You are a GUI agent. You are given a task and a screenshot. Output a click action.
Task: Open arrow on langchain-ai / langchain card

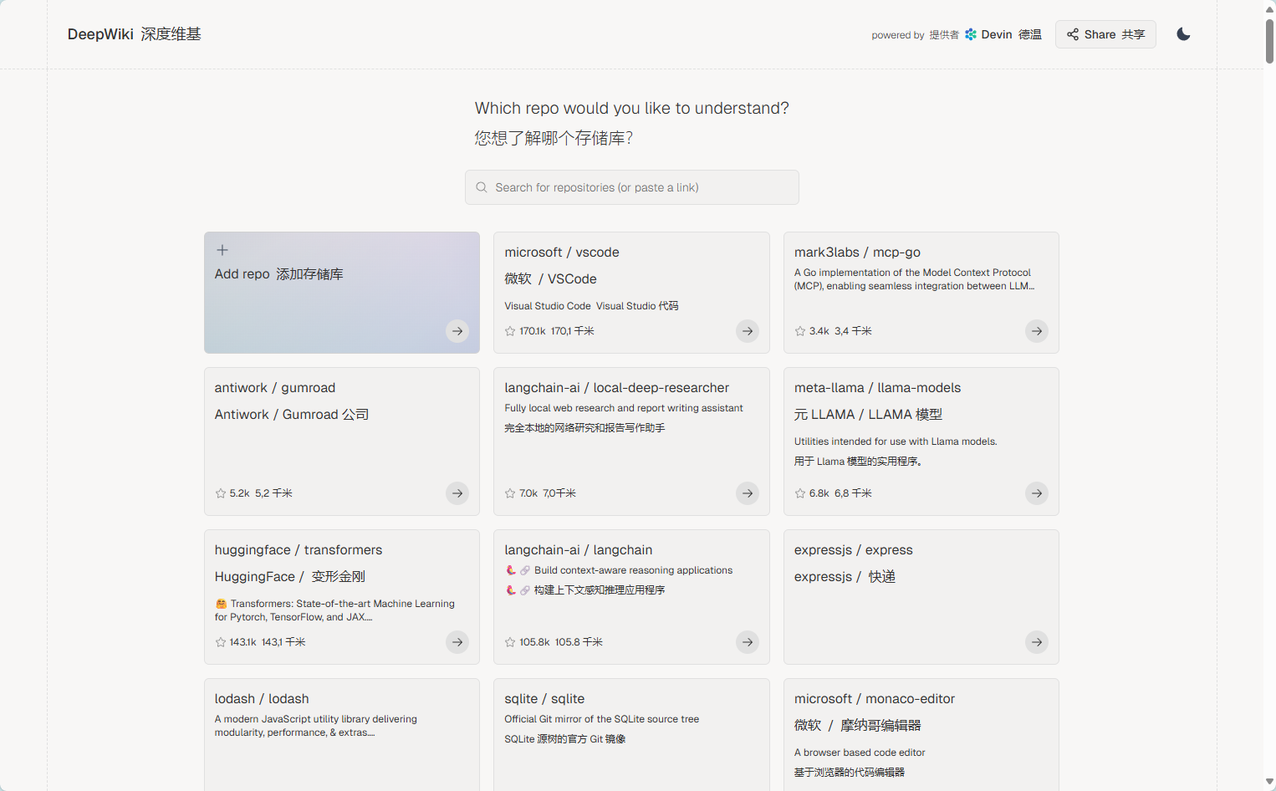(x=748, y=642)
